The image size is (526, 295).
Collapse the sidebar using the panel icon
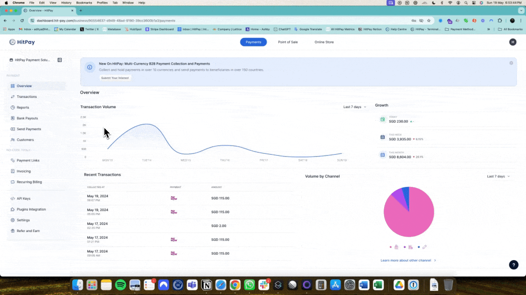pos(60,60)
